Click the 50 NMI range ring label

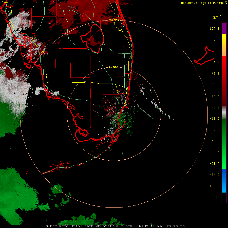click(x=114, y=67)
